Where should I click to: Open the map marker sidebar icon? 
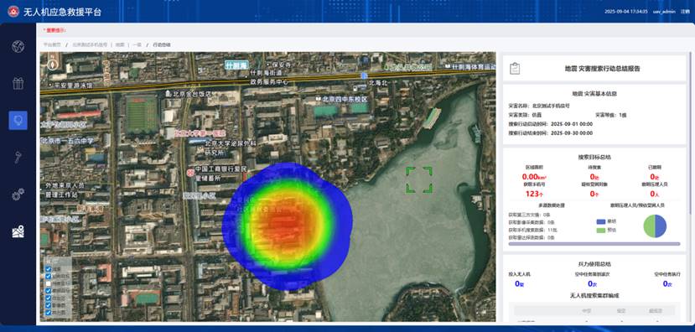coord(18,231)
